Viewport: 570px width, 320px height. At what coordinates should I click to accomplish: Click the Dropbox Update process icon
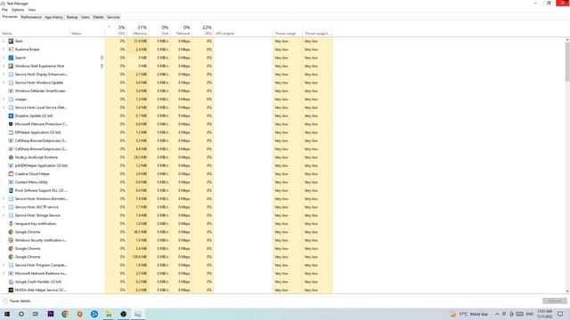click(11, 116)
